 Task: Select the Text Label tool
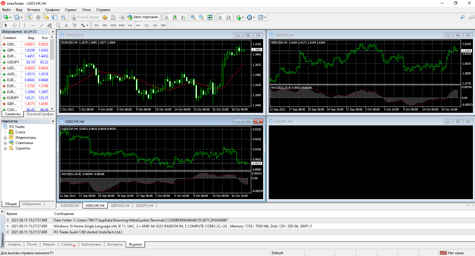(x=74, y=25)
